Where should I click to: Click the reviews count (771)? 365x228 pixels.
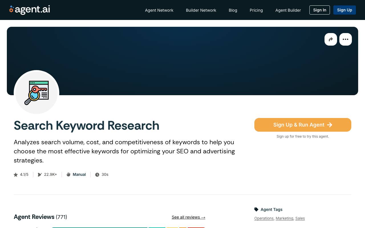(62, 217)
